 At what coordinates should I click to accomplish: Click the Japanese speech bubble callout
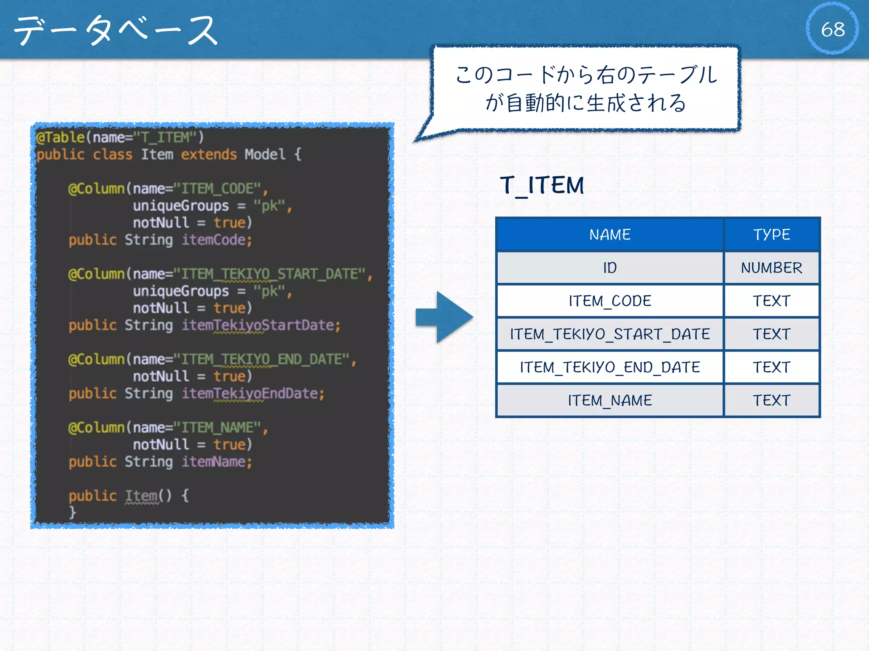pos(585,89)
